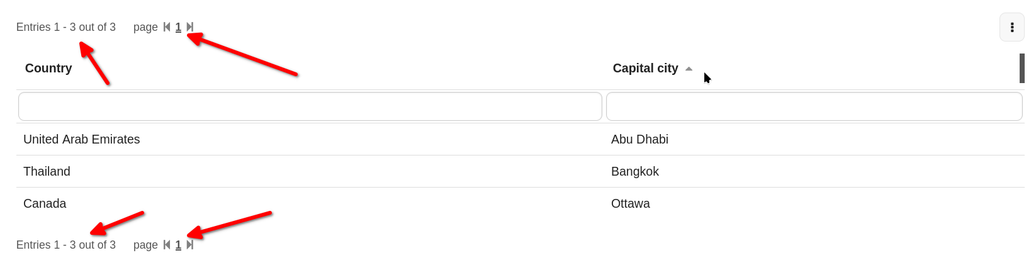Click the top "Entries 1 - 3 out of 3" text
Viewport: 1036px width, 260px height.
[66, 27]
